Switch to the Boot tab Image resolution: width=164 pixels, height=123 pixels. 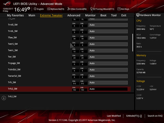click(103, 15)
